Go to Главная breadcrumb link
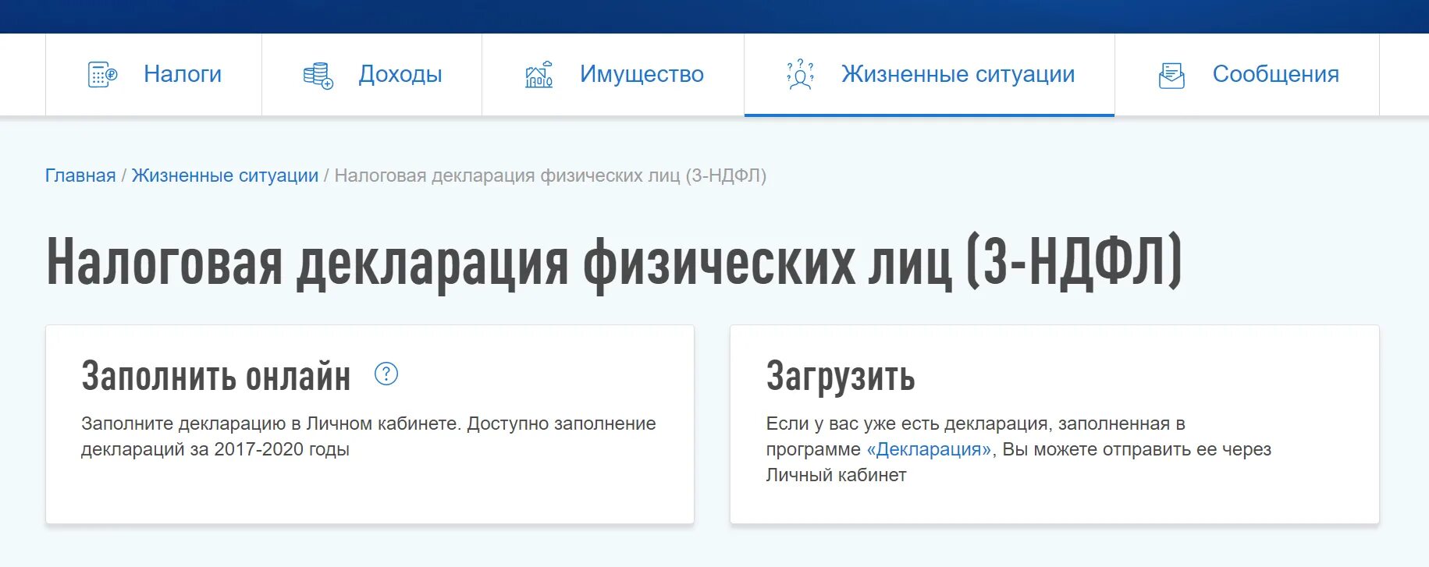The height and width of the screenshot is (567, 1429). (80, 175)
